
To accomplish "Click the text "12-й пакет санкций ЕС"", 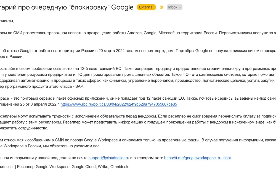I will coord(101,69).
